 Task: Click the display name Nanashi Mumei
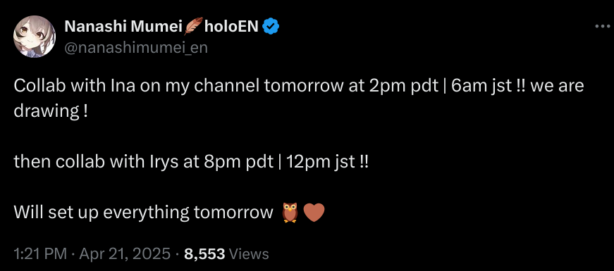click(124, 26)
